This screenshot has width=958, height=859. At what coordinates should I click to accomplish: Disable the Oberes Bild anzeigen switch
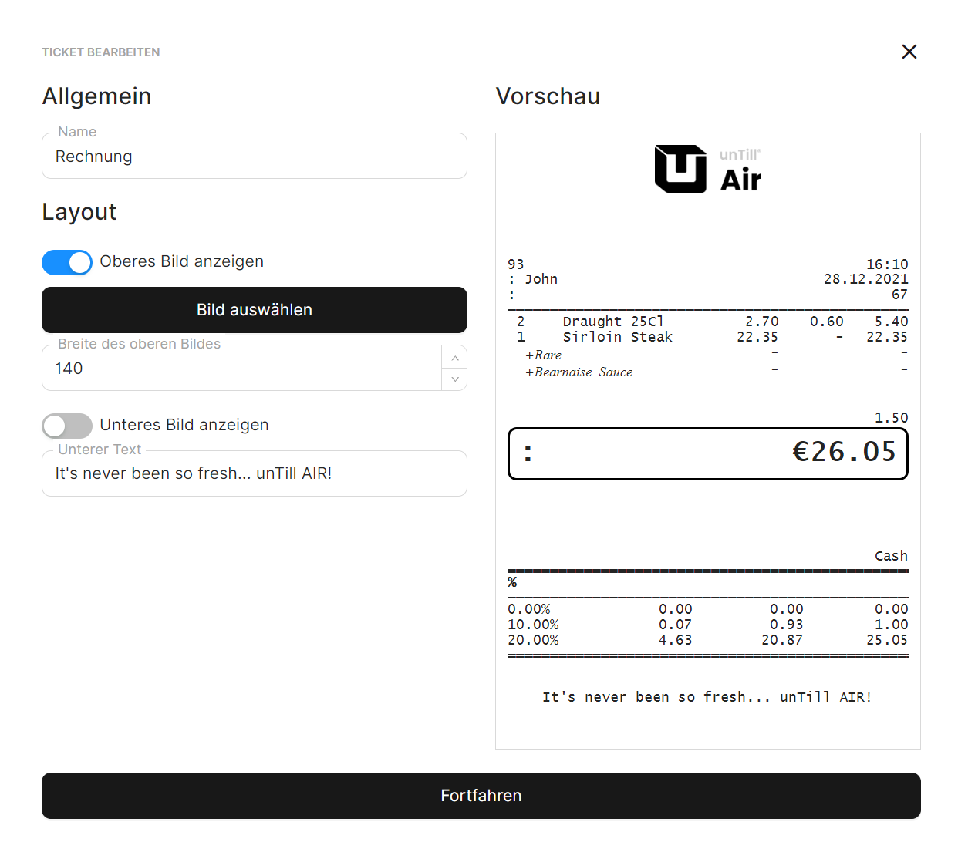click(x=67, y=262)
